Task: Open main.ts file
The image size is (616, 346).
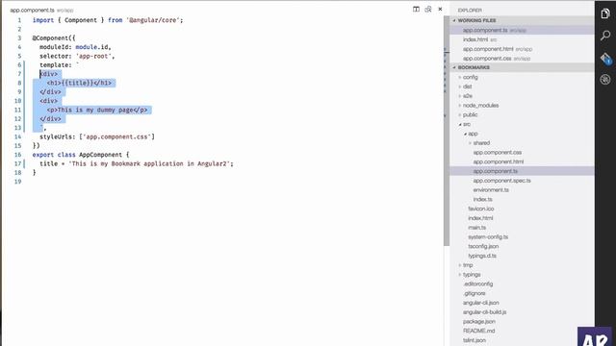Action: point(476,228)
